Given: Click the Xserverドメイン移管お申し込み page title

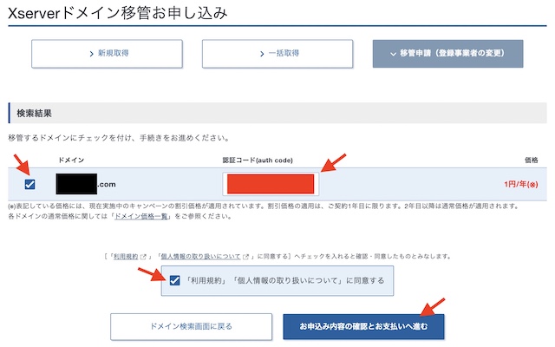Looking at the screenshot, I should [x=118, y=13].
